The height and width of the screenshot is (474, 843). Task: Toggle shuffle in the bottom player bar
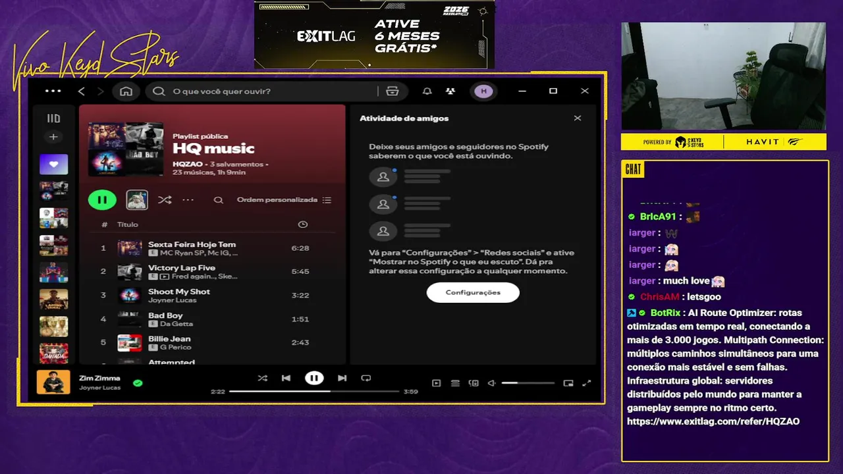tap(262, 378)
